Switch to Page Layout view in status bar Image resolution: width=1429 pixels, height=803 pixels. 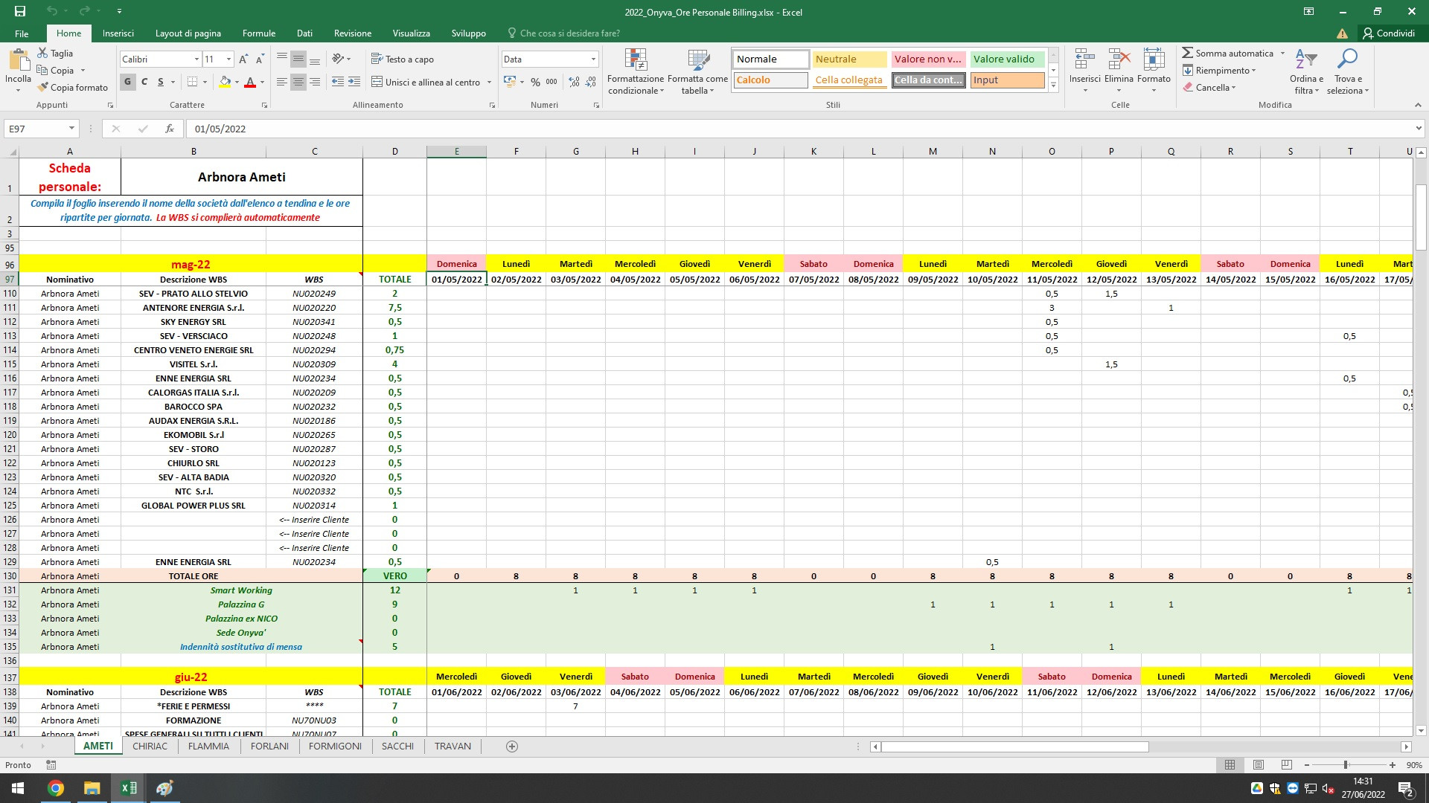[x=1258, y=764]
